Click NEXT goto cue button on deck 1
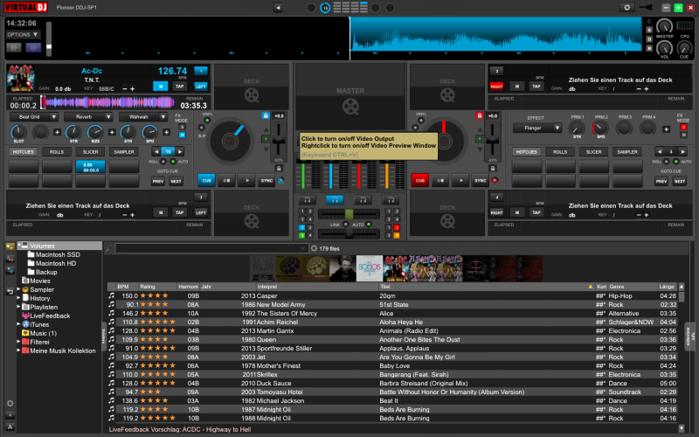This screenshot has width=699, height=437. 176,182
